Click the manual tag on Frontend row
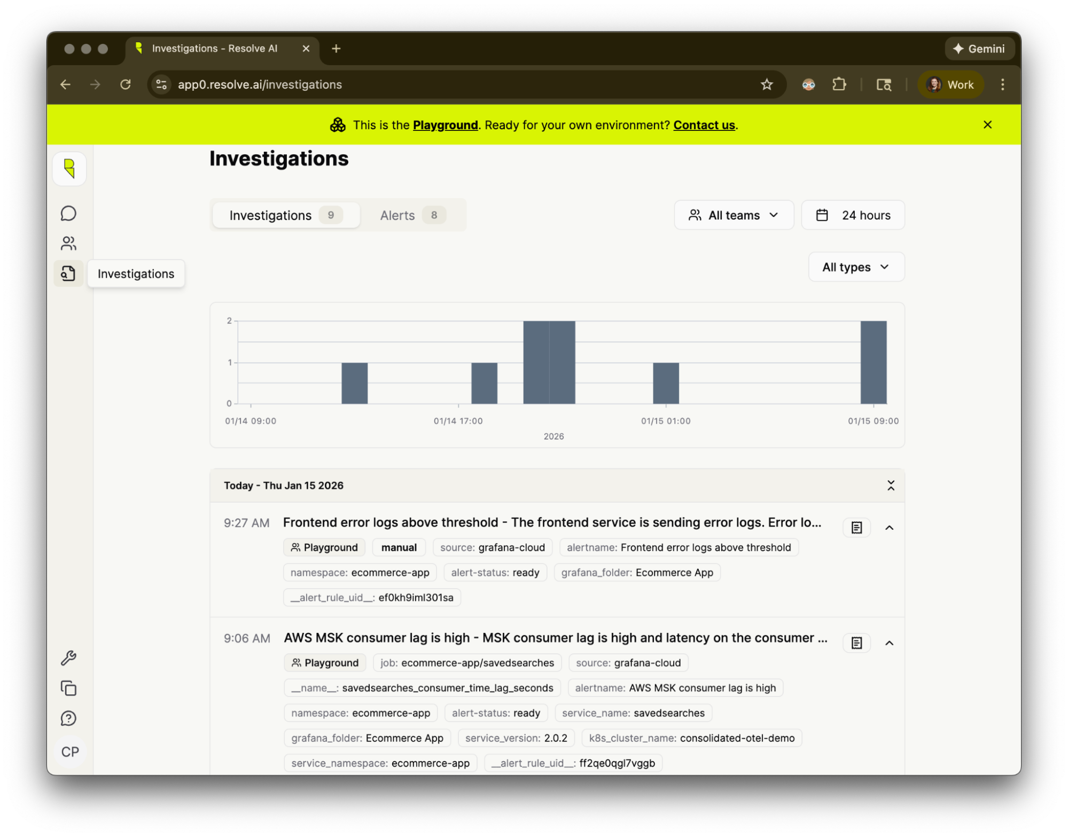 (399, 547)
